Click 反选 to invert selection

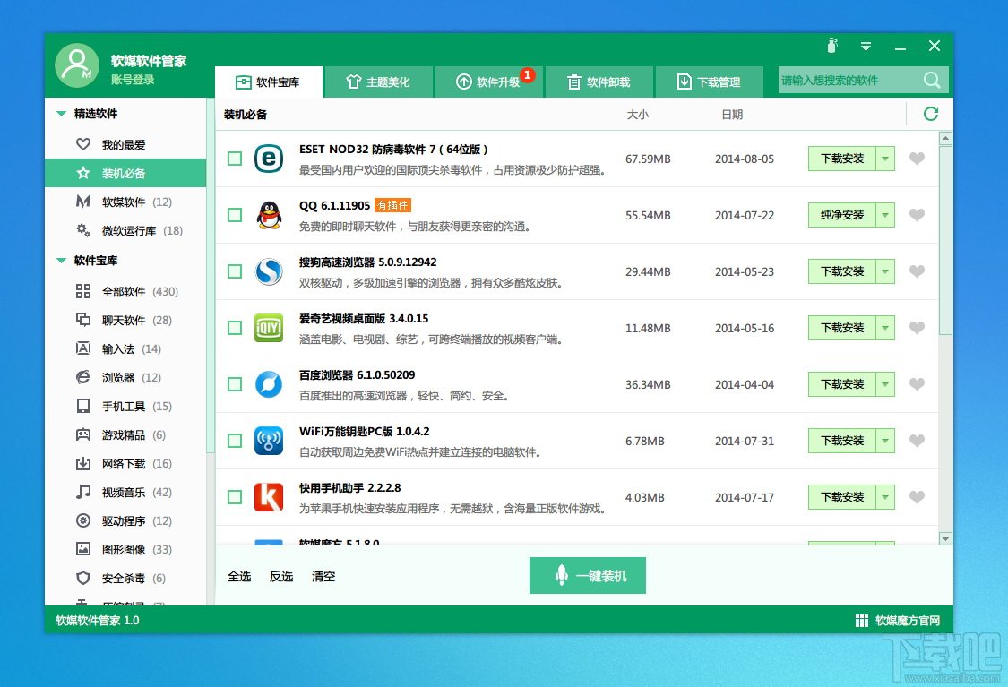pyautogui.click(x=281, y=577)
